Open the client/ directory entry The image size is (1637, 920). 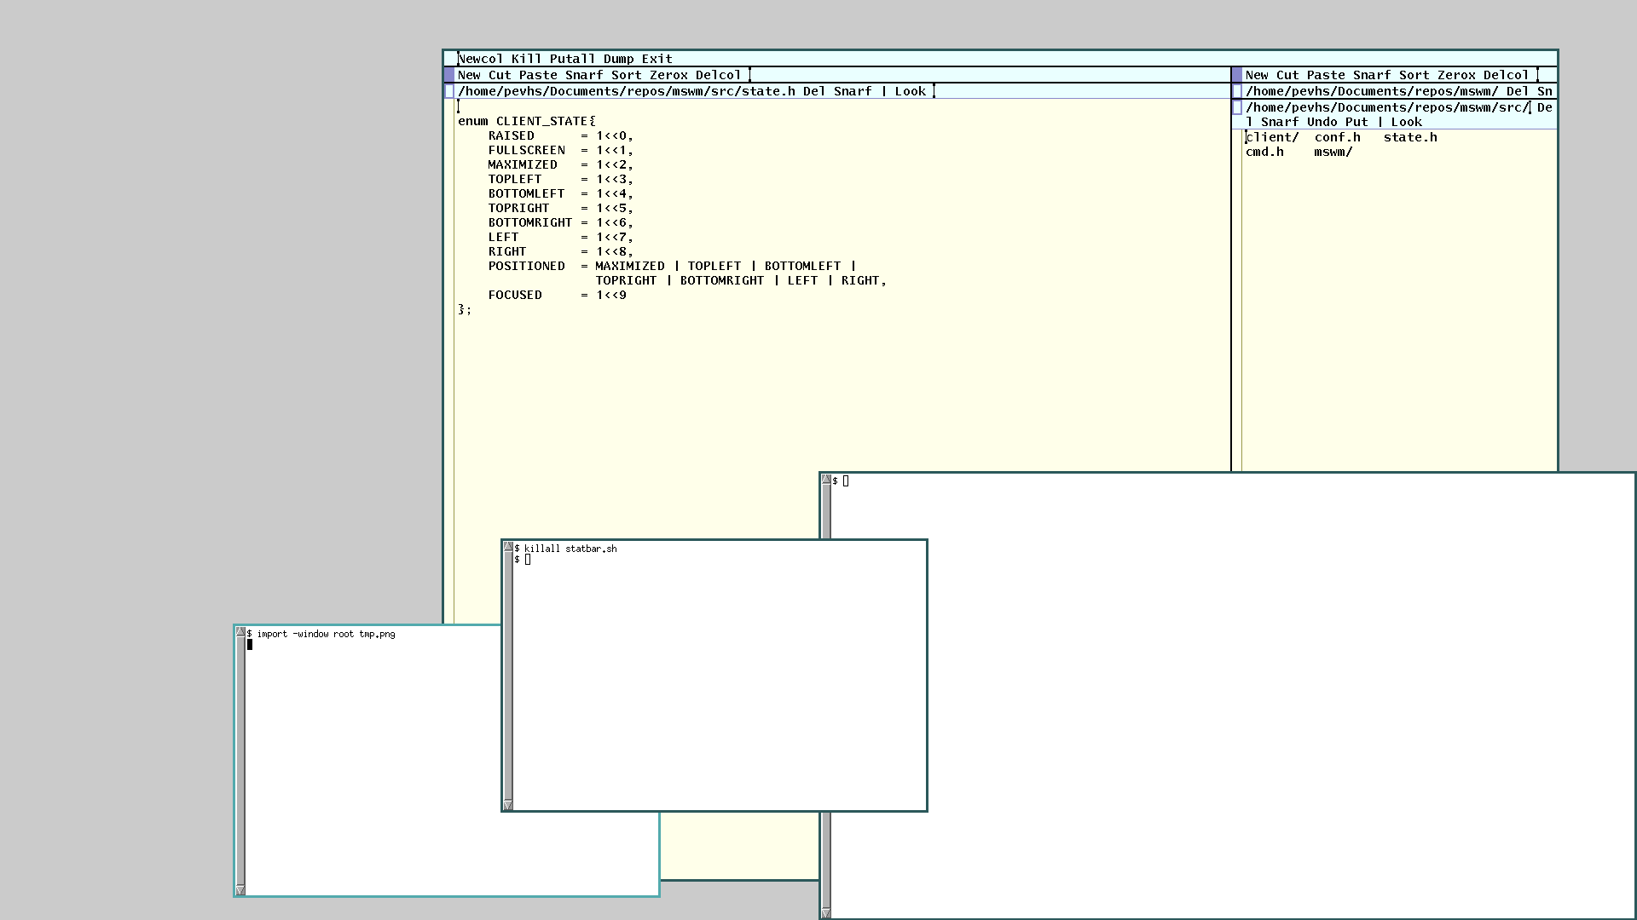point(1272,137)
